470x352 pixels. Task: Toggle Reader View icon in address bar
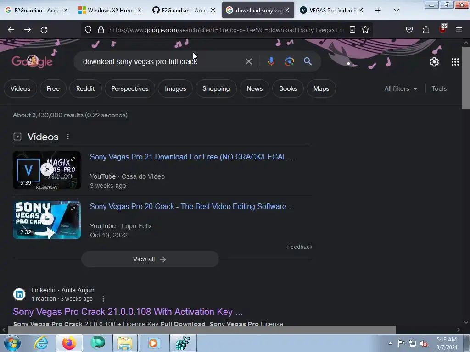pyautogui.click(x=352, y=30)
